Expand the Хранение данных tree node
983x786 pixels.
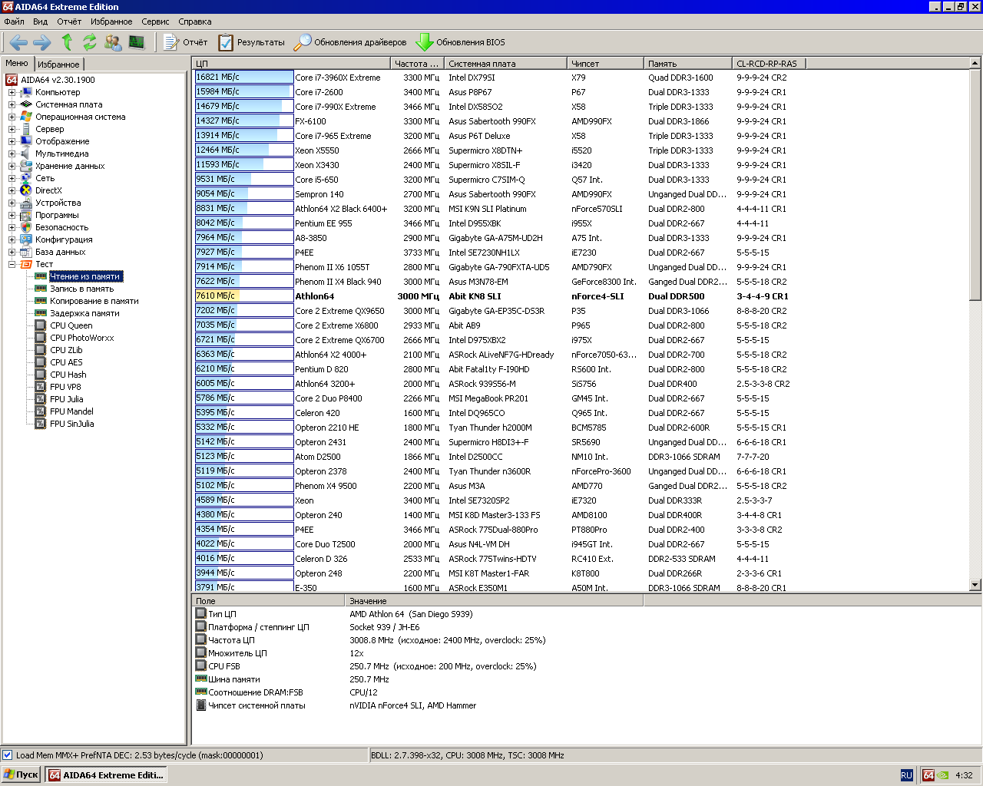click(12, 166)
